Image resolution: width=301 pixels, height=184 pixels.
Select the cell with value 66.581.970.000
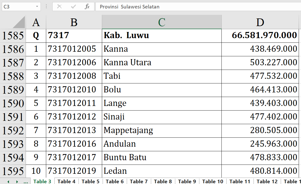(x=260, y=36)
